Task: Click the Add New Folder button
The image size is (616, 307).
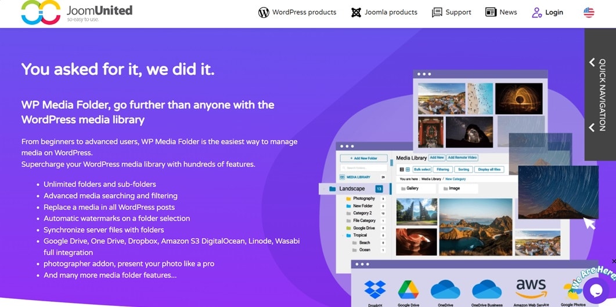Action: pos(364,158)
